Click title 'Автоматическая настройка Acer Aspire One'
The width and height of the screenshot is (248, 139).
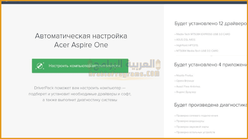(x=81, y=40)
